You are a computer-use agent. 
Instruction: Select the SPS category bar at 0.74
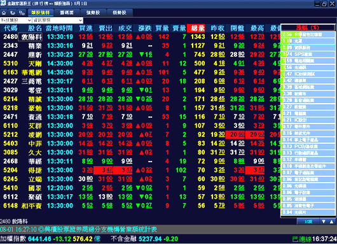(308, 54)
